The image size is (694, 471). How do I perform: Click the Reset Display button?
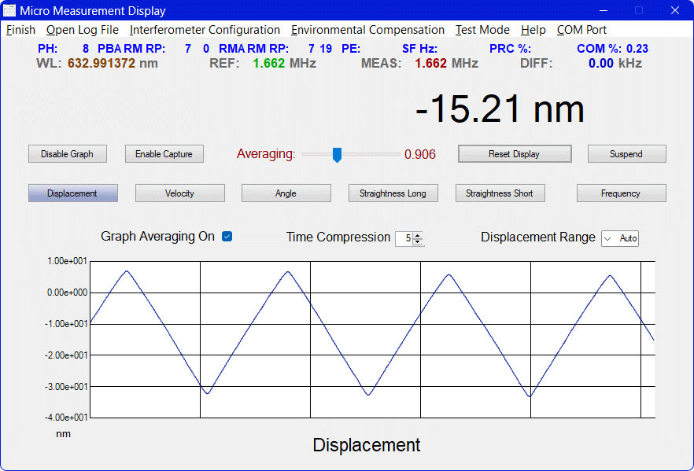click(514, 154)
